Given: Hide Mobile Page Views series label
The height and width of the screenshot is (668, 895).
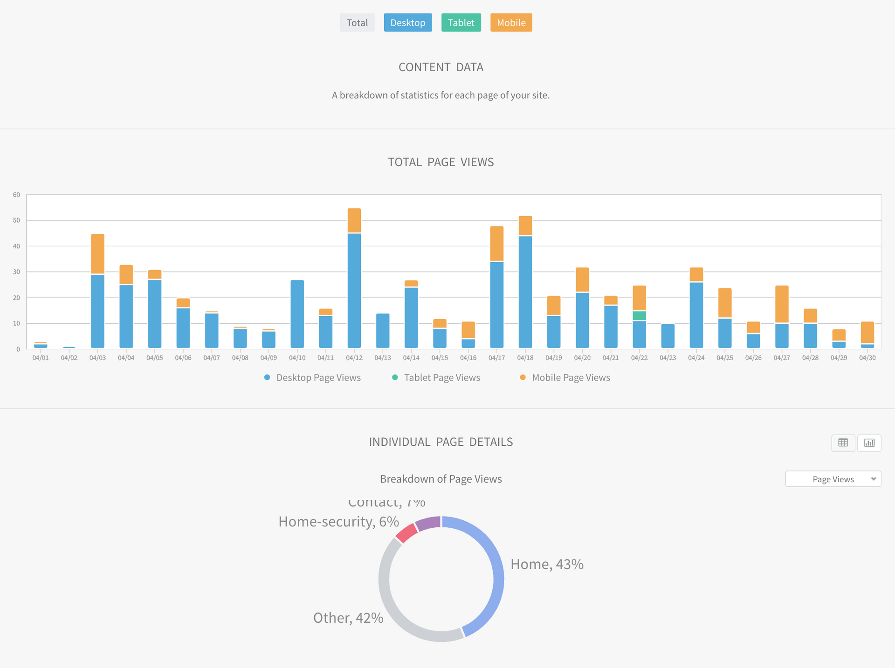Looking at the screenshot, I should 571,377.
